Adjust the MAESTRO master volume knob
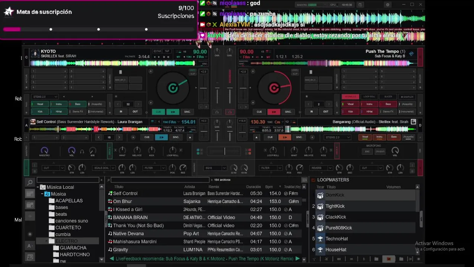The width and height of the screenshot is (474, 267). (44, 151)
